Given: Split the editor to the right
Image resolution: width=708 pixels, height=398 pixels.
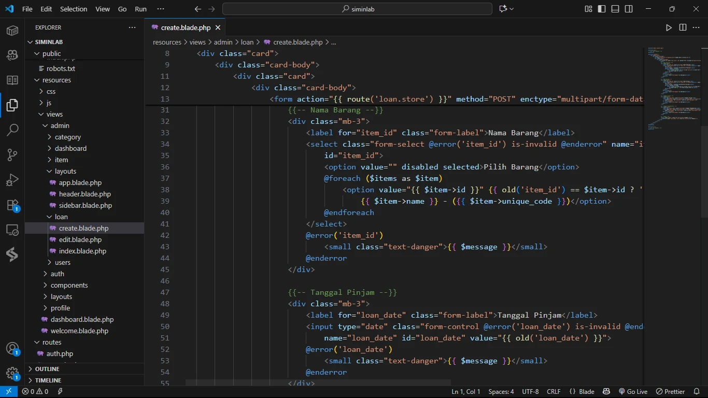Looking at the screenshot, I should coord(683,27).
